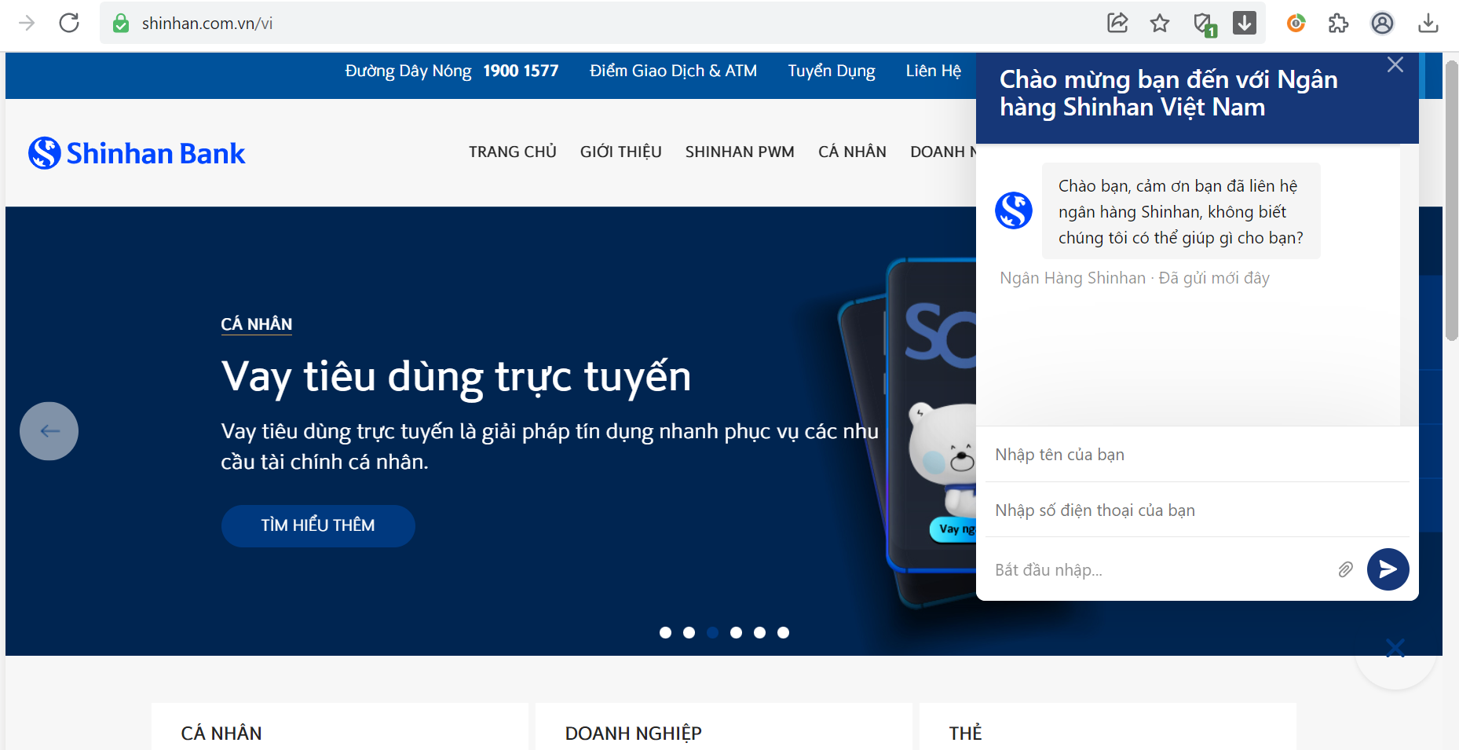Select the third carousel dot
Image resolution: width=1459 pixels, height=750 pixels.
pos(712,632)
